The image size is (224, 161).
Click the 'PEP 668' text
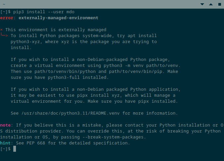[36, 143]
